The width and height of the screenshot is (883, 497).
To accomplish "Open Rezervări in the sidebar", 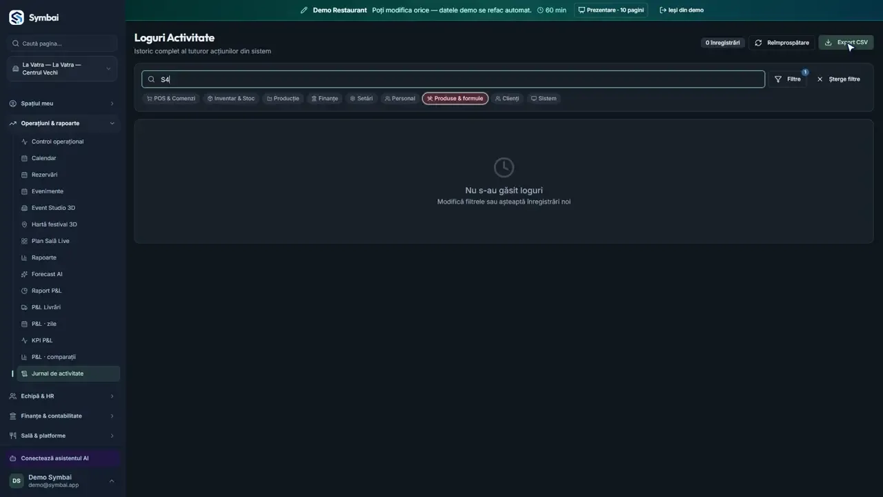I will 68,175.
